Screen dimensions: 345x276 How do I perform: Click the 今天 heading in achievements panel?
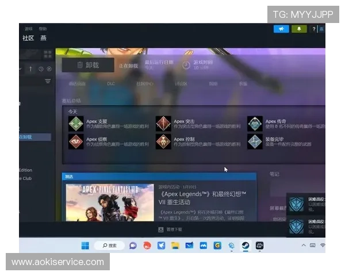point(72,112)
